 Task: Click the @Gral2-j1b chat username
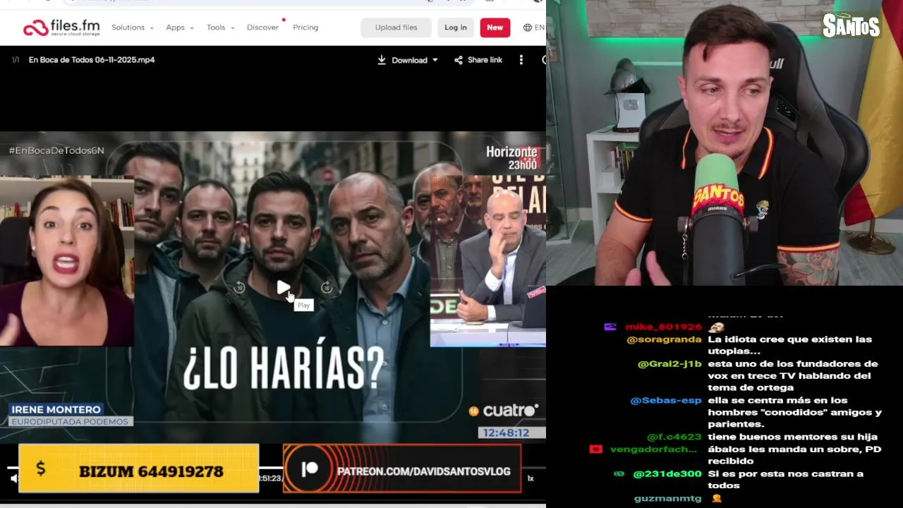pyautogui.click(x=669, y=364)
